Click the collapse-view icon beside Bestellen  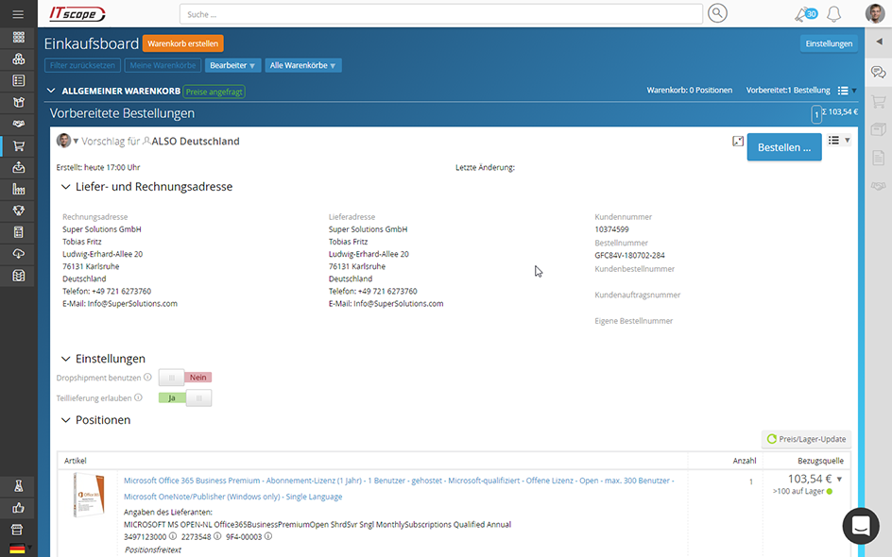coord(738,141)
